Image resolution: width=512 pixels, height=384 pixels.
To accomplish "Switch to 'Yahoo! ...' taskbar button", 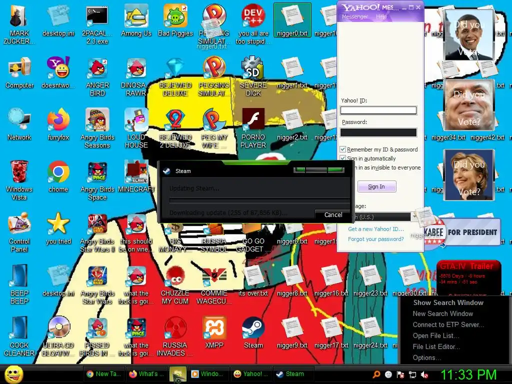I will pyautogui.click(x=250, y=374).
